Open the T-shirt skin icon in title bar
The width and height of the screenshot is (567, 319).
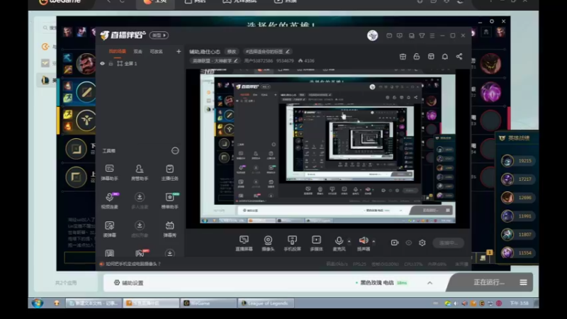422,35
